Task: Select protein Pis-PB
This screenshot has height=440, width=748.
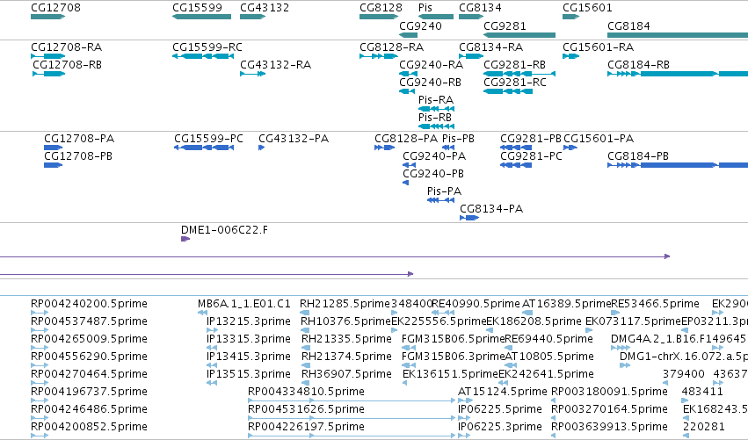Action: click(448, 148)
